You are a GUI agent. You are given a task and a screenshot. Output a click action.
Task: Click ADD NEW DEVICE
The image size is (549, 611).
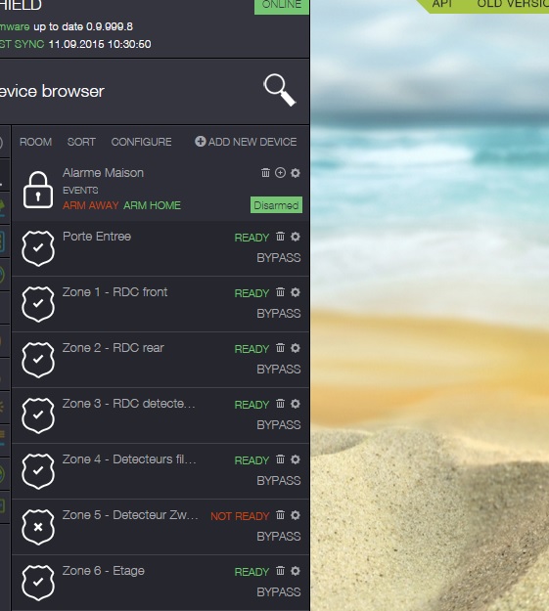246,142
